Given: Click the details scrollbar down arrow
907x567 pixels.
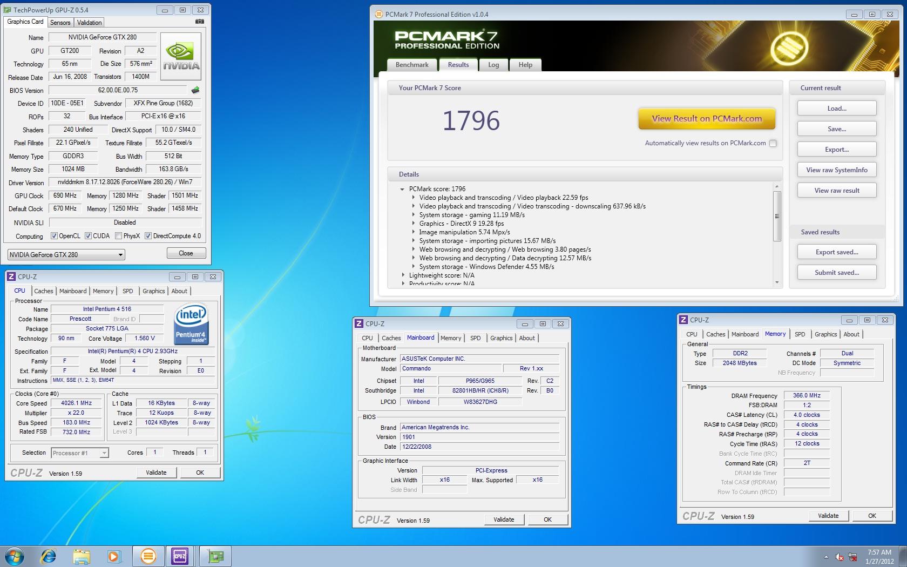Looking at the screenshot, I should [777, 282].
